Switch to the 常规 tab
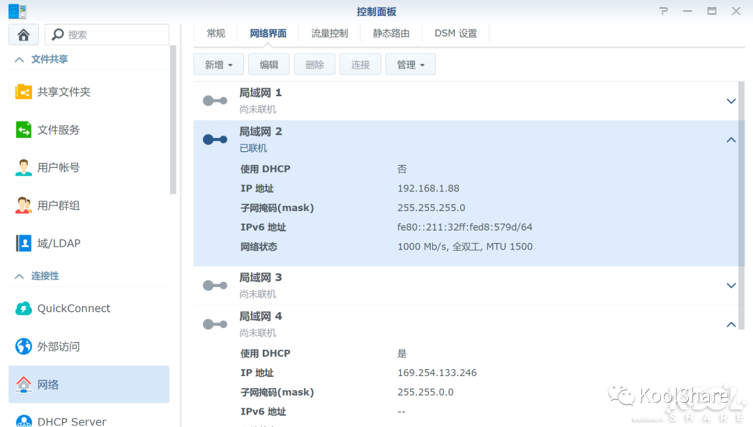This screenshot has width=753, height=427. [215, 33]
